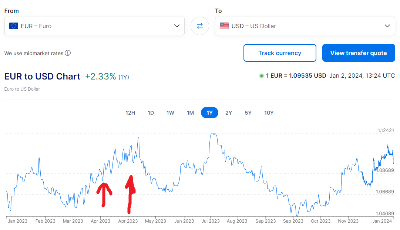Screen dimensions: 400x230
Task: Click the Euro flag icon
Action: click(14, 26)
